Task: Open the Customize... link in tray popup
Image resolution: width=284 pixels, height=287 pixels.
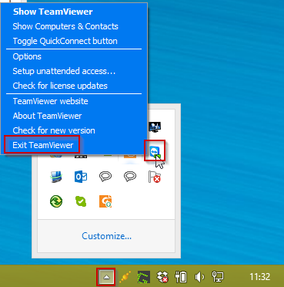Action: pyautogui.click(x=106, y=236)
